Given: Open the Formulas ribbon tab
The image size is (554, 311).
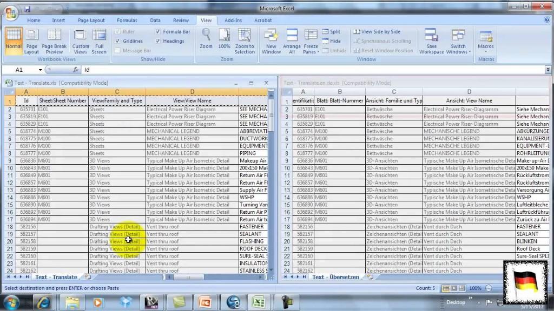Looking at the screenshot, I should [127, 21].
